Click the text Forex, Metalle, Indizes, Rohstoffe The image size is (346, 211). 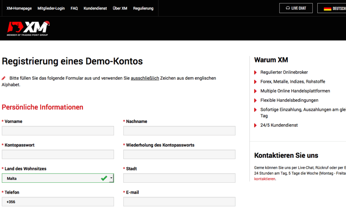[x=293, y=82]
